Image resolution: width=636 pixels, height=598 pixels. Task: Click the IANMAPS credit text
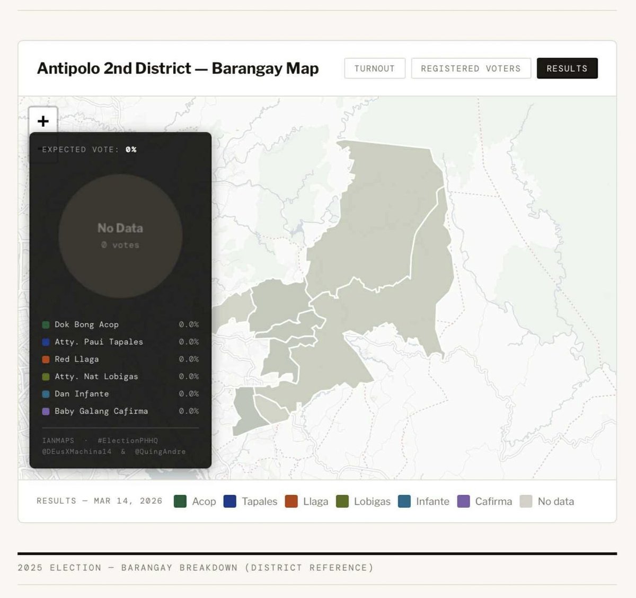click(58, 441)
